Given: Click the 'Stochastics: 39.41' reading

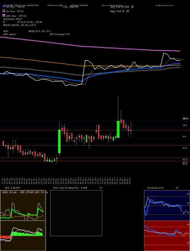Looking at the screenshot, I should (13, 19).
